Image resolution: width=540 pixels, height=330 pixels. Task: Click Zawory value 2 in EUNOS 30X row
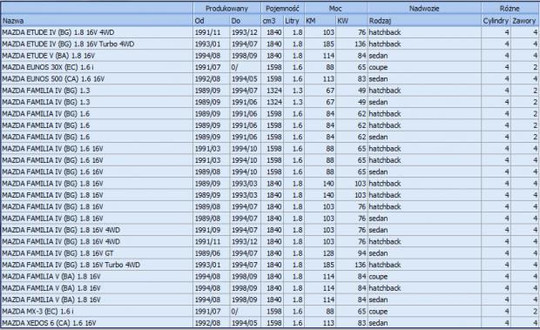pos(535,67)
